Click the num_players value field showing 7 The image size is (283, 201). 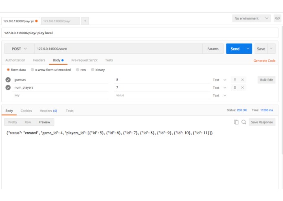click(162, 87)
